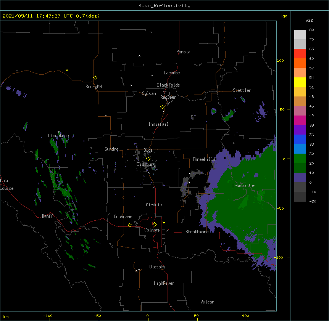Click the 0.7(deg) elevation angle text

(88, 16)
